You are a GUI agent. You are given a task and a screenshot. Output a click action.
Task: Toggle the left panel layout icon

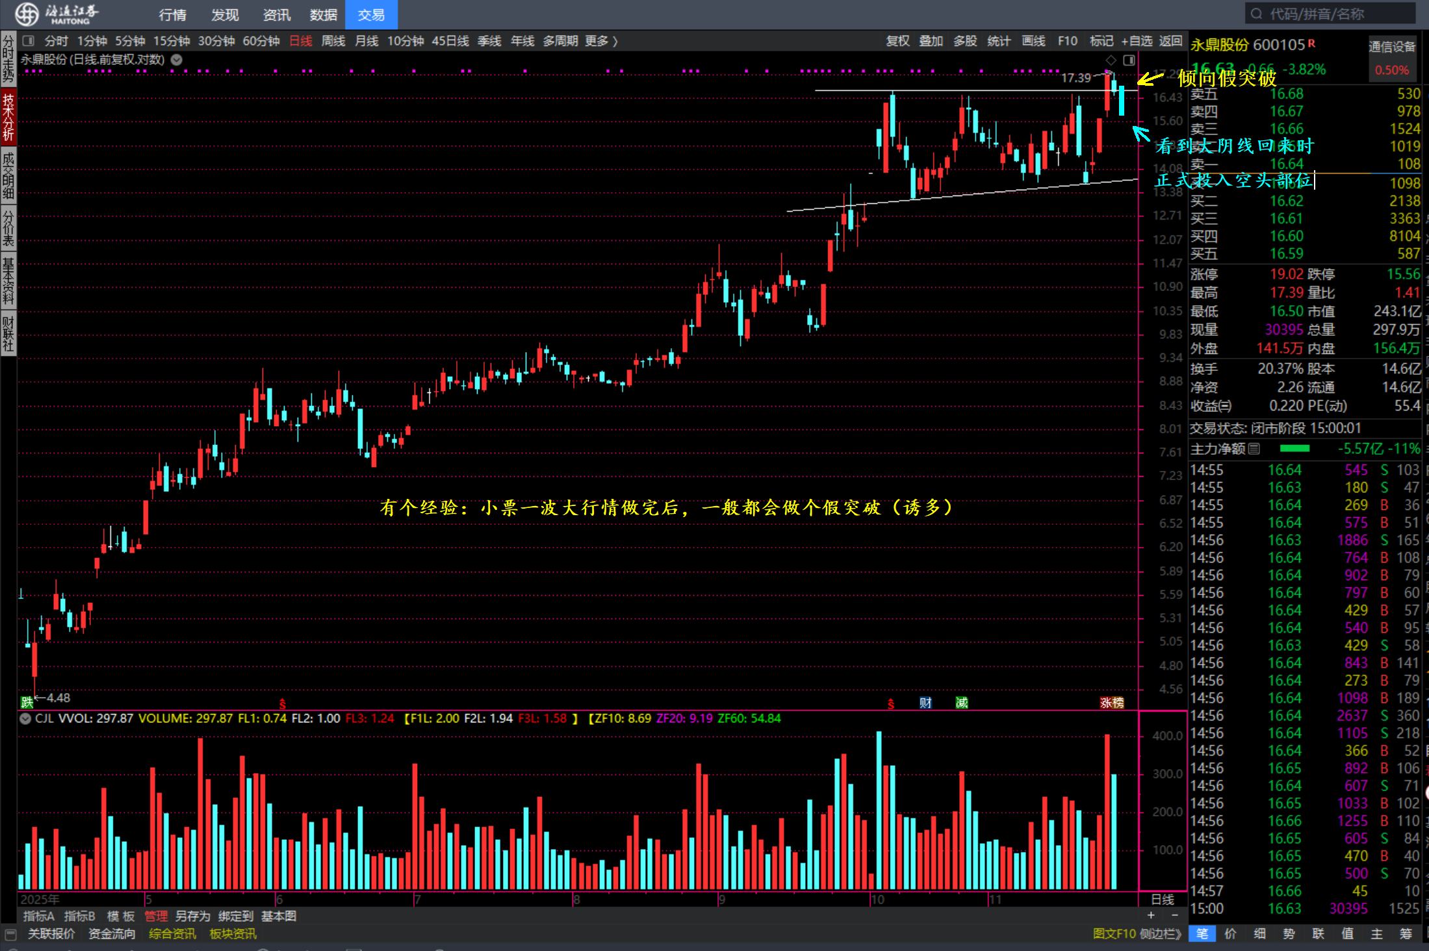pyautogui.click(x=28, y=41)
